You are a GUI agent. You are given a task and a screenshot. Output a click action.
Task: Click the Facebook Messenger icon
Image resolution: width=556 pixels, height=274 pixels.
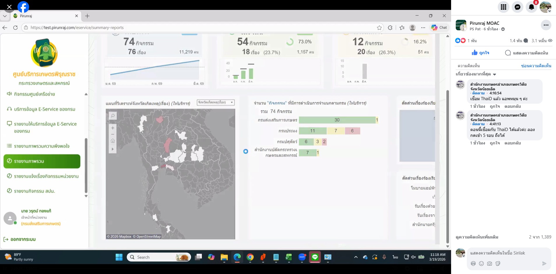point(518,7)
